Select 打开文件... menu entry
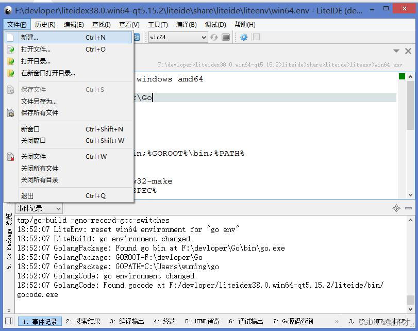The height and width of the screenshot is (331, 418). point(68,49)
